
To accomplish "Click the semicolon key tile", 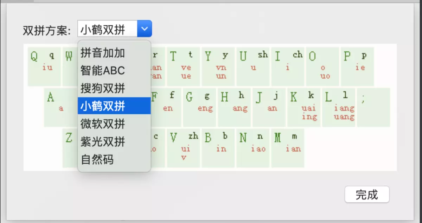I will 374,107.
